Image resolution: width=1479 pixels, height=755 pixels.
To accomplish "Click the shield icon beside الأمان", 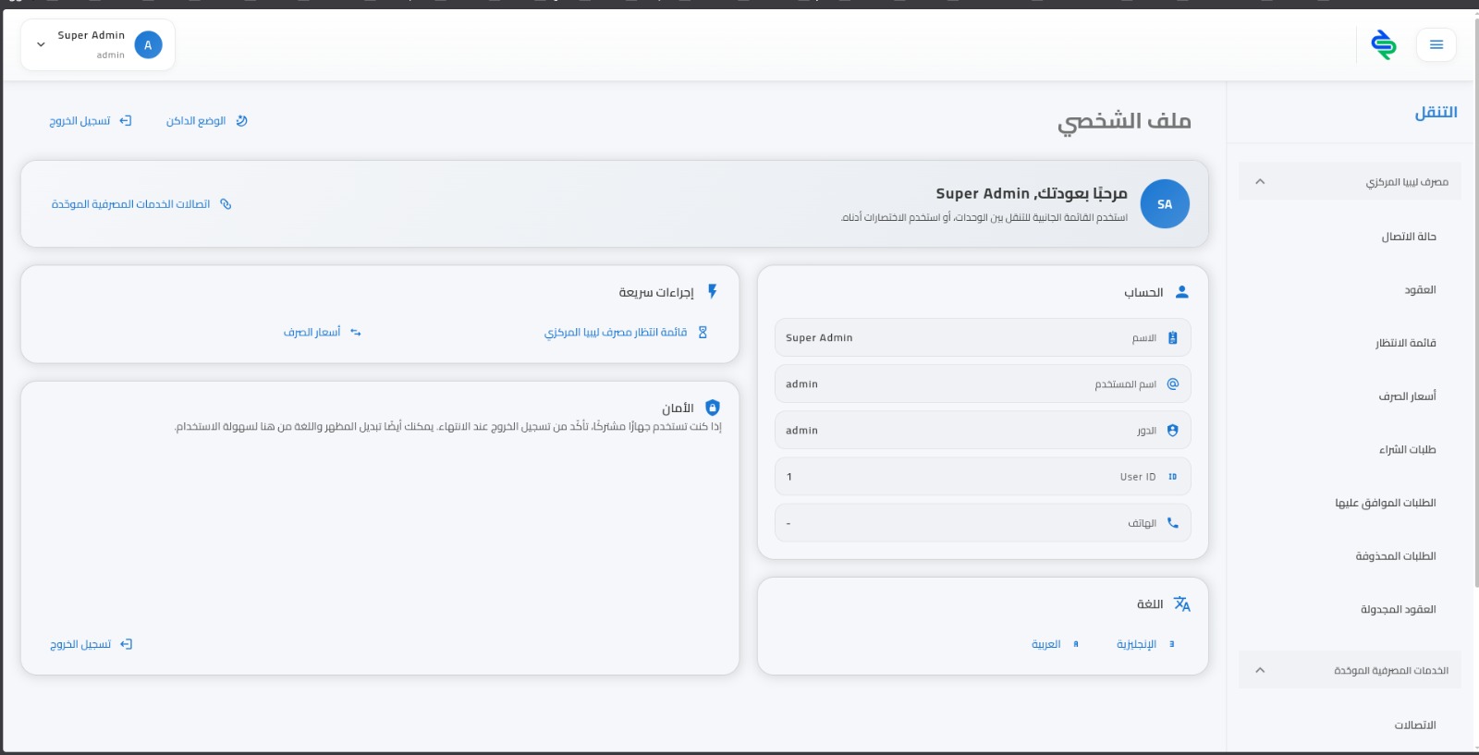I will click(x=712, y=408).
